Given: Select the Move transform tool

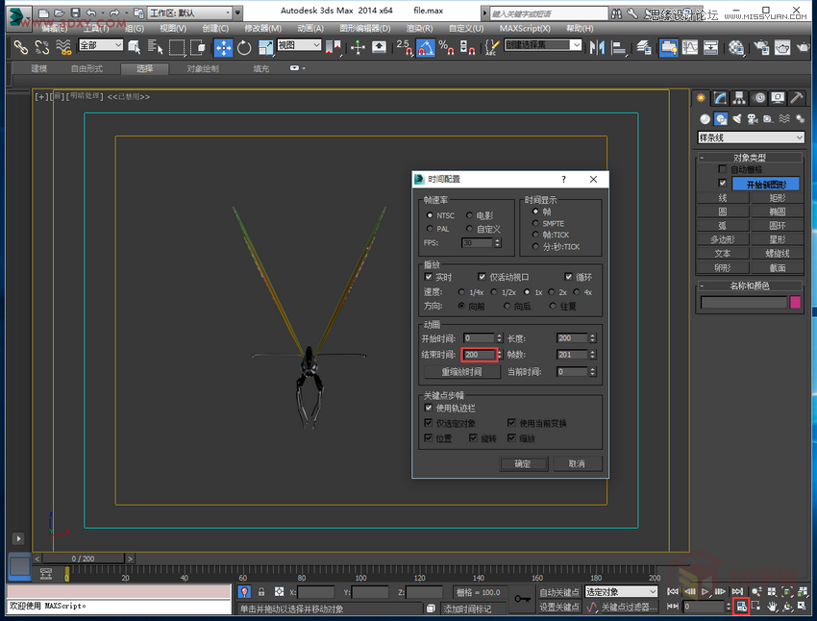Looking at the screenshot, I should (x=223, y=47).
